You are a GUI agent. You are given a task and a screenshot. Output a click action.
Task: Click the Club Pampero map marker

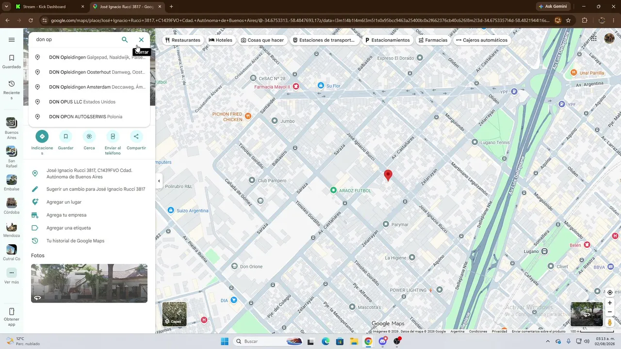(252, 180)
